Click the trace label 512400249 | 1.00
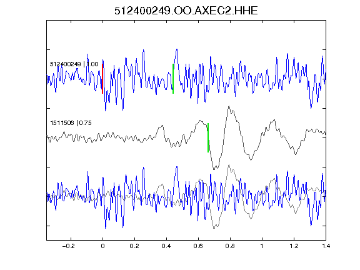The image size is (360, 270). pyautogui.click(x=74, y=64)
